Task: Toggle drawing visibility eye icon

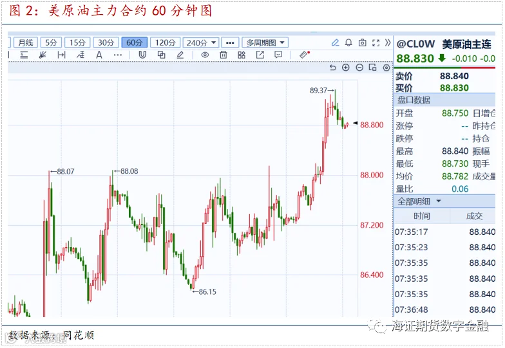Action: pyautogui.click(x=205, y=55)
